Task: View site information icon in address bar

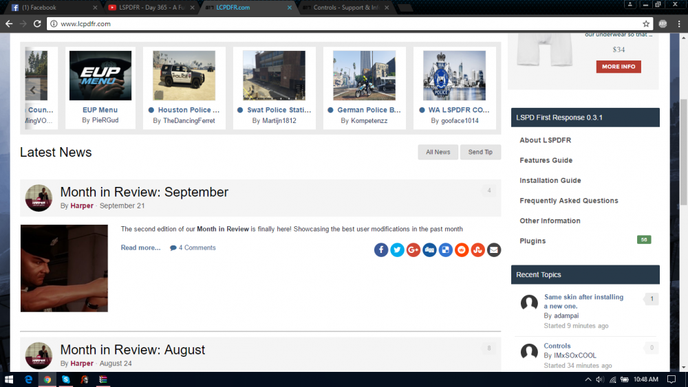Action: click(x=54, y=23)
